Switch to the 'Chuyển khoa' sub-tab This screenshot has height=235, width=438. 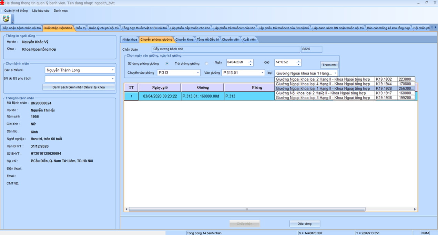pos(184,40)
